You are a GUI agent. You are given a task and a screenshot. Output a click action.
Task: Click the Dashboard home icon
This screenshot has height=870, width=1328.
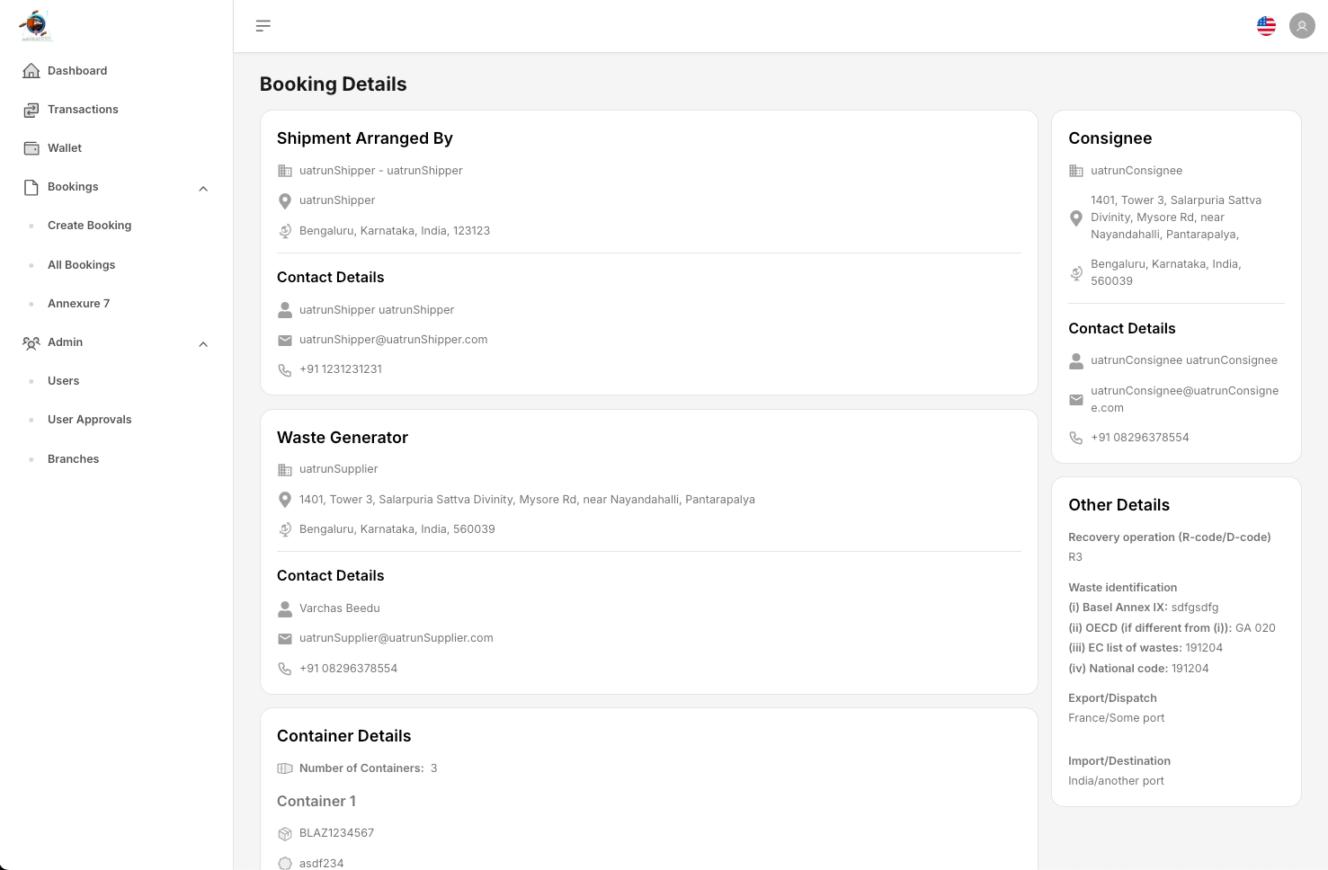pyautogui.click(x=31, y=71)
